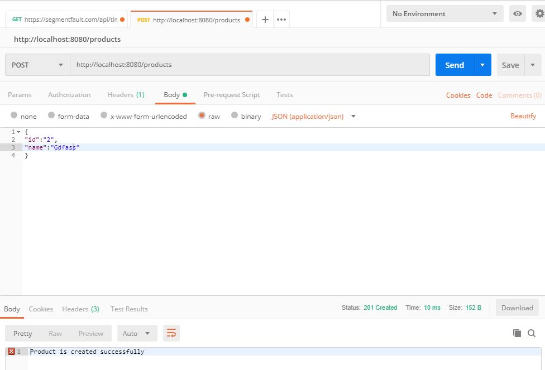Screen dimensions: 545x370
Task: Switch to the Pre-request Script tab
Action: (x=231, y=95)
